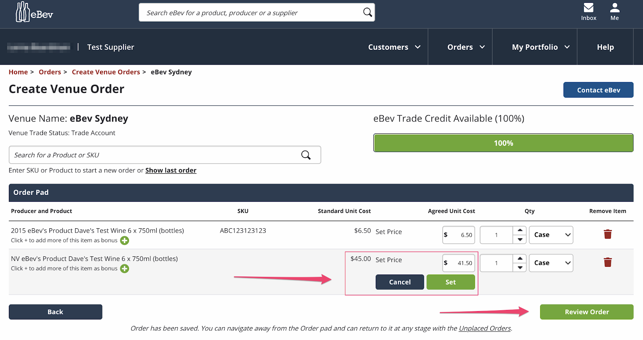Viewport: 643px width, 340px height.
Task: Open Case unit dropdown for NV wine
Action: (x=551, y=263)
